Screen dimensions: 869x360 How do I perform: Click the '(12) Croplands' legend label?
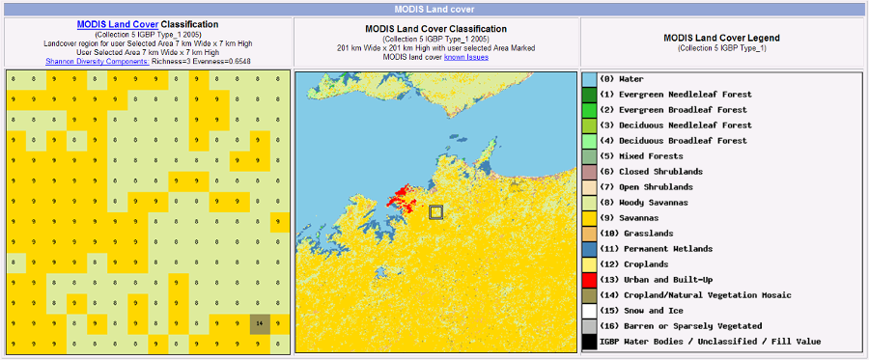[634, 264]
